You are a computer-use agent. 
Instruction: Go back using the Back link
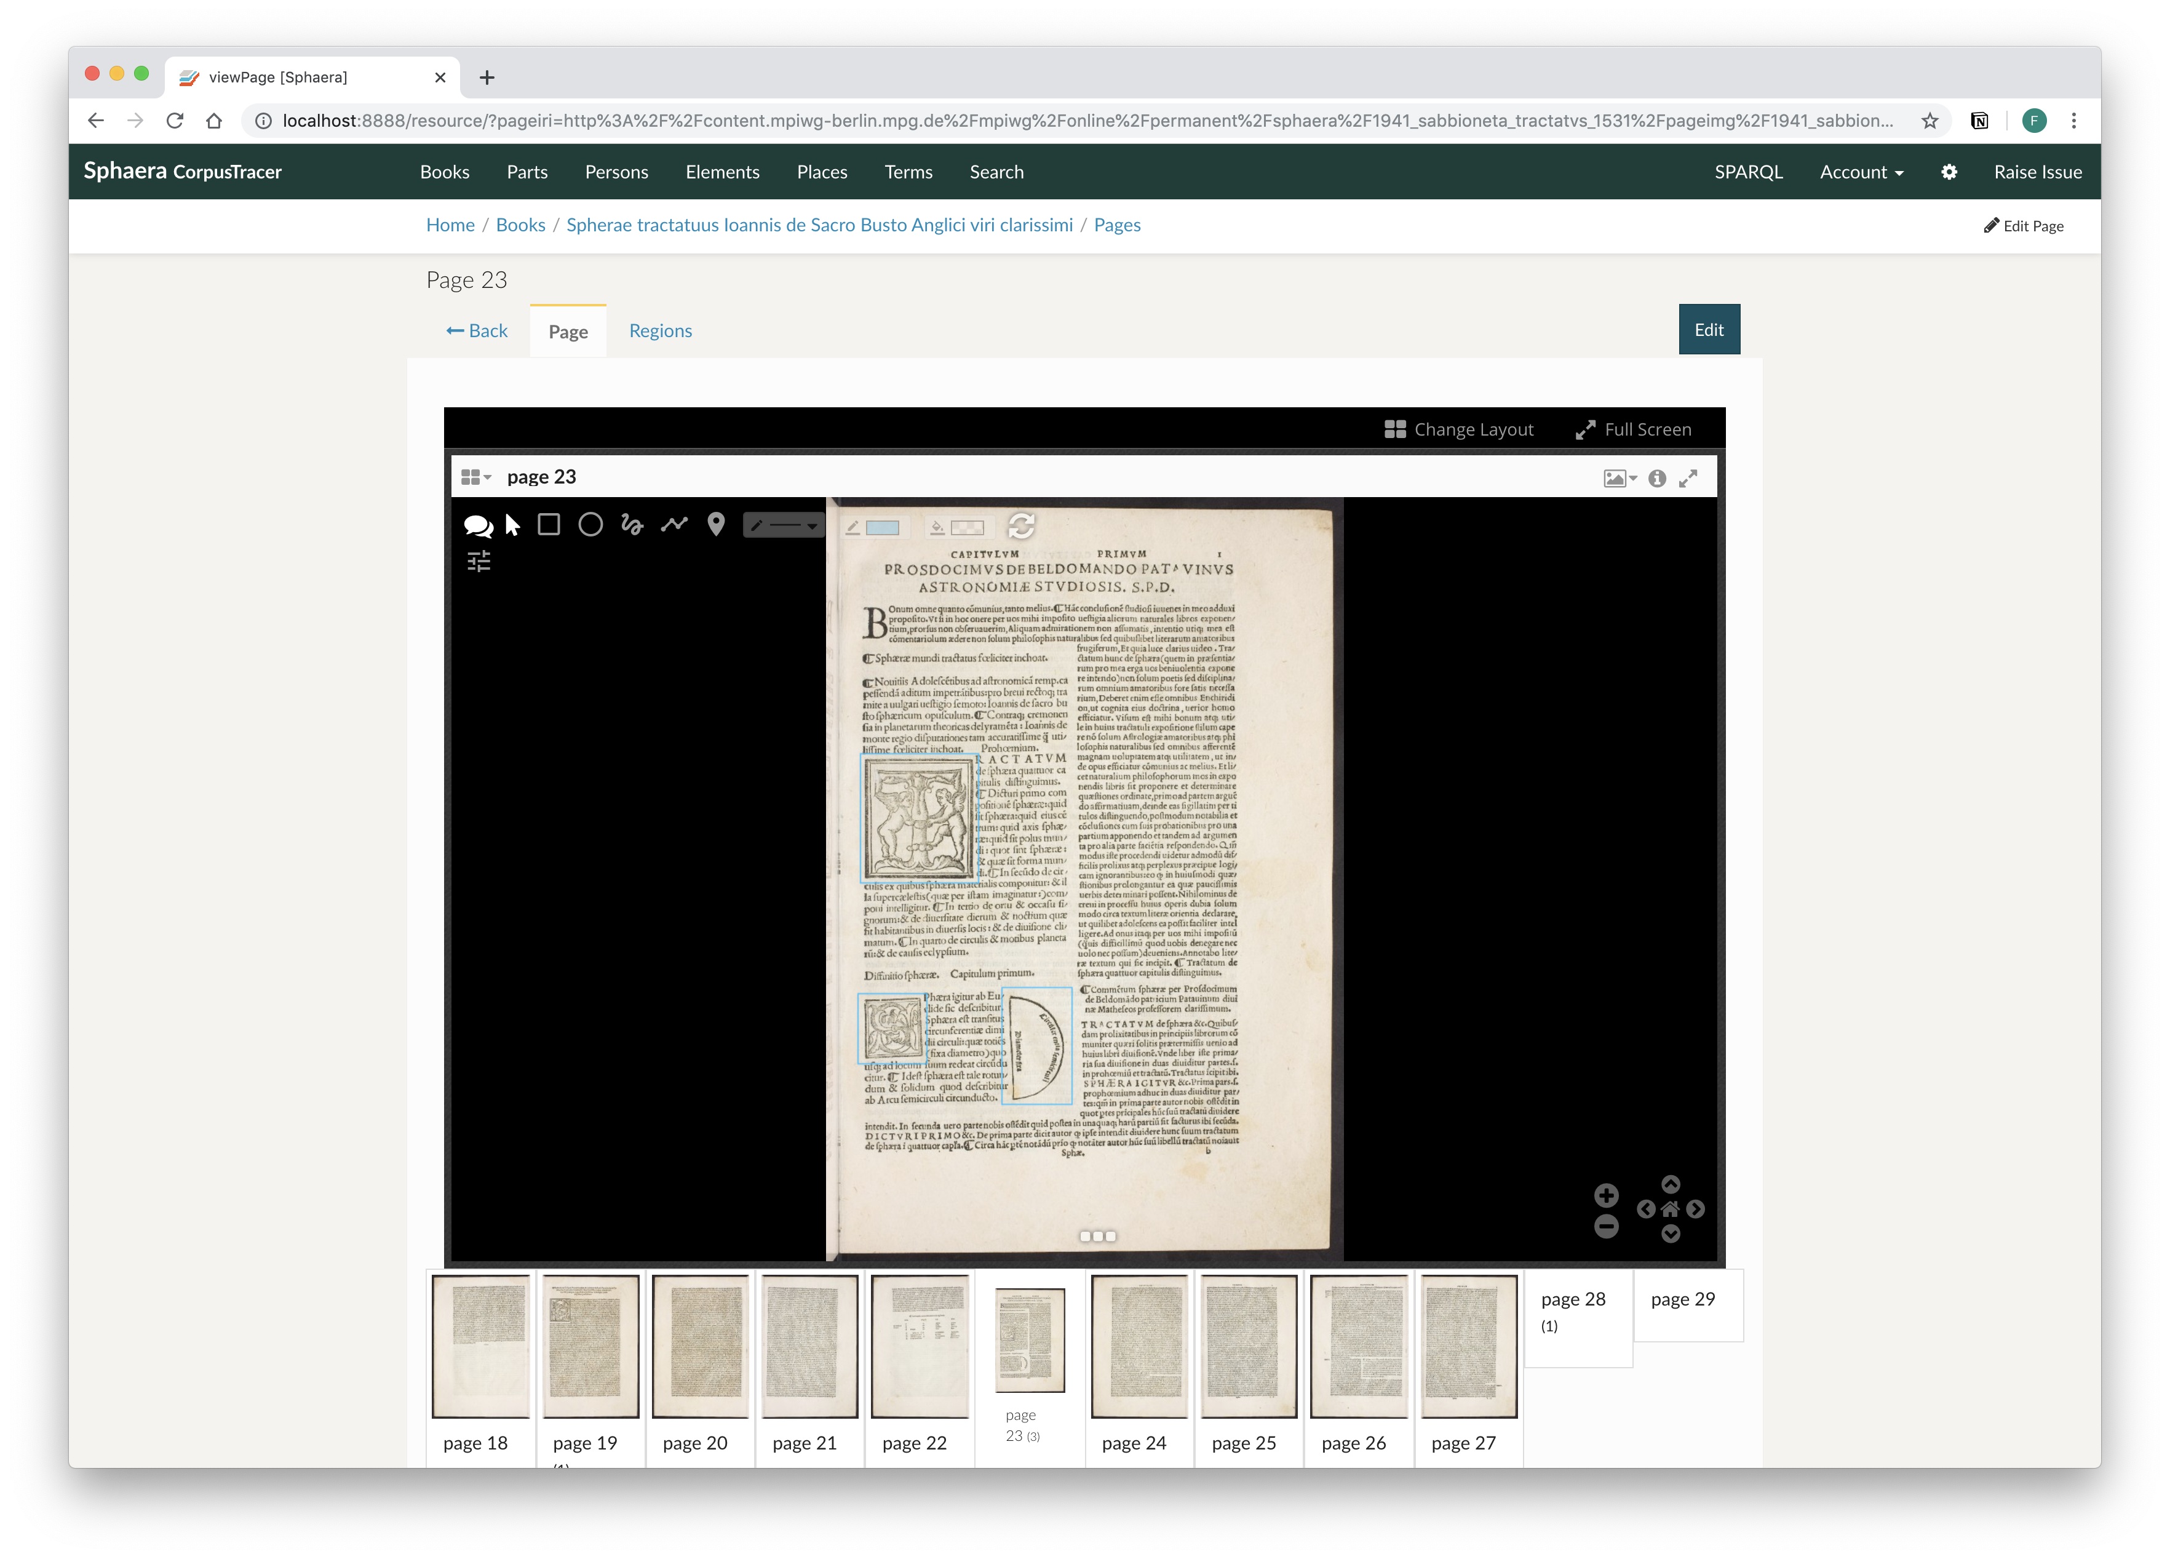[477, 330]
